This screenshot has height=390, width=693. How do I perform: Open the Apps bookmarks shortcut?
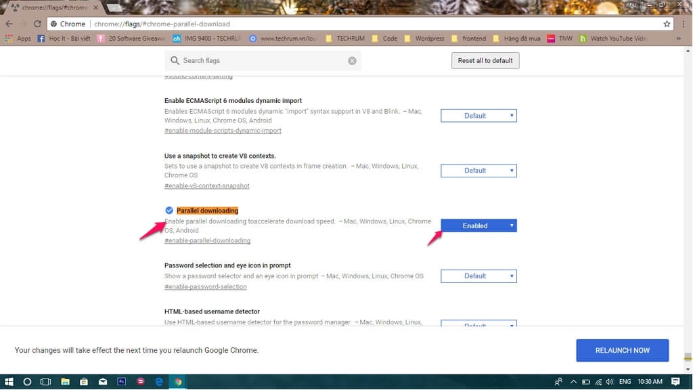pos(18,39)
